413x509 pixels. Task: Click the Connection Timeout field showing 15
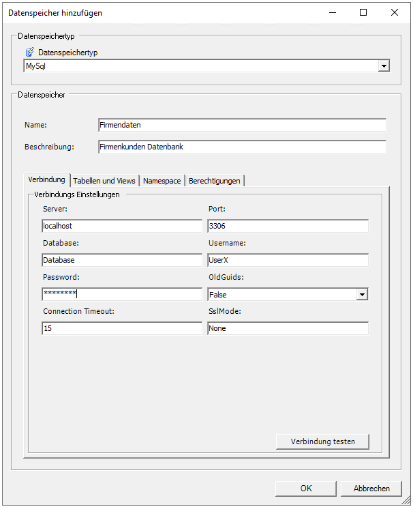(x=122, y=328)
